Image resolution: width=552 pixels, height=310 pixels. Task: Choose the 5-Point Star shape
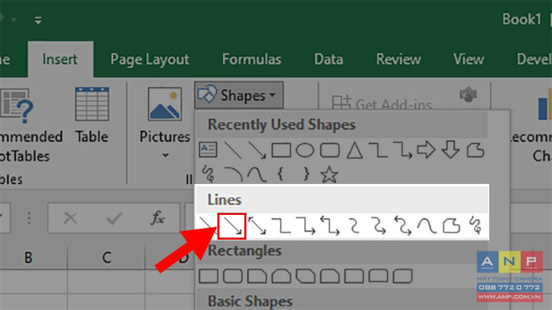(329, 174)
